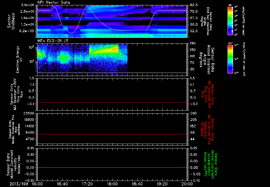Click the MU Scanner +30V Raw Data label

pos(16,94)
